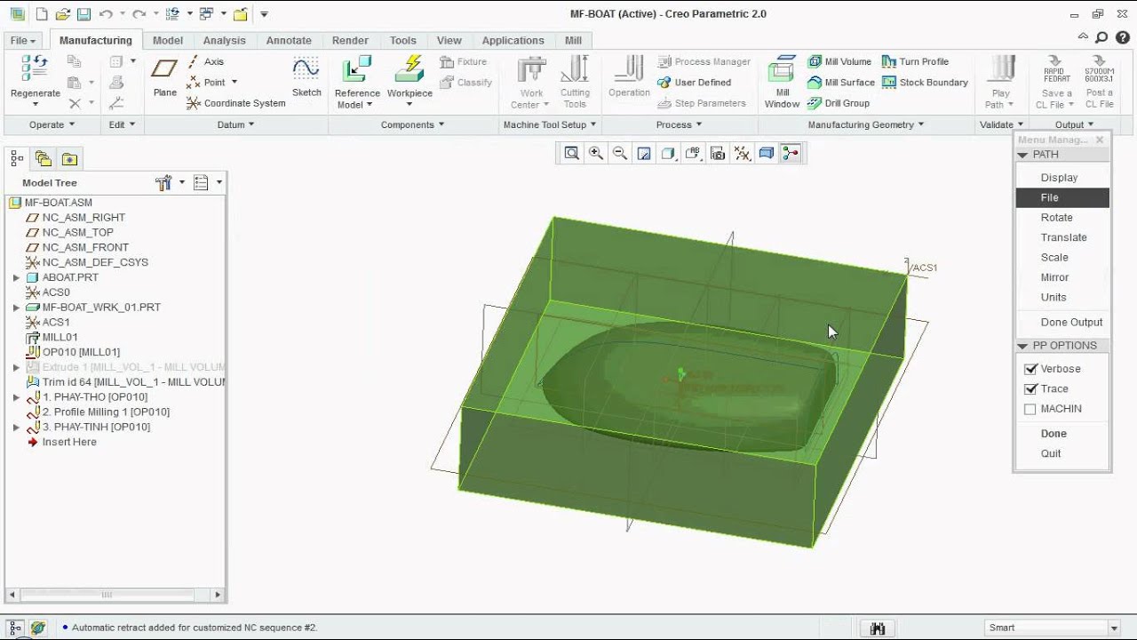Screen dimensions: 1137x640
Task: Enable the MACHIN checkbox
Action: coord(1030,410)
